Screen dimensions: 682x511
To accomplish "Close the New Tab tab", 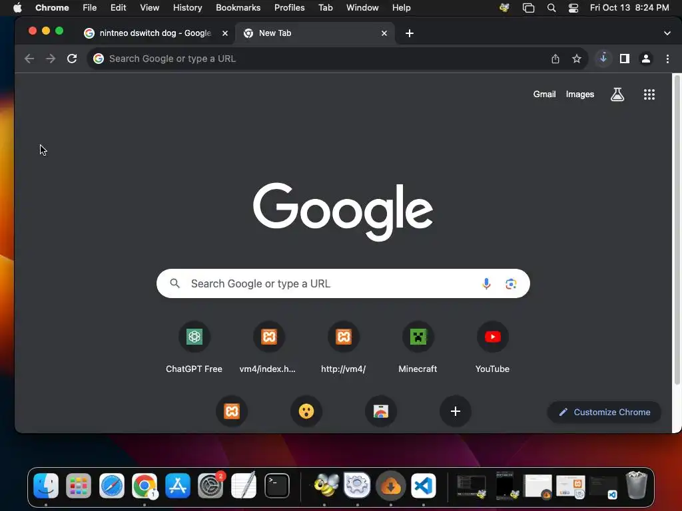I will 384,33.
